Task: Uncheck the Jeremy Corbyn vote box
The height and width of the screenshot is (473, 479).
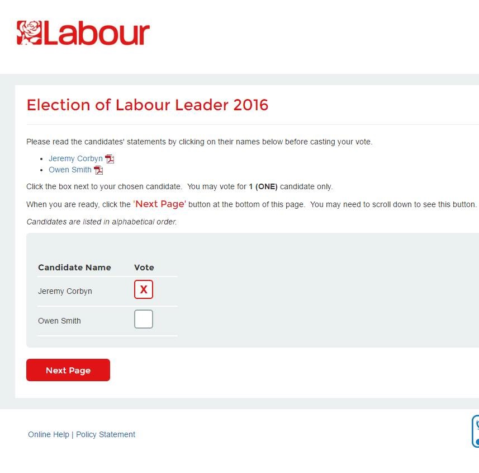Action: coord(144,289)
